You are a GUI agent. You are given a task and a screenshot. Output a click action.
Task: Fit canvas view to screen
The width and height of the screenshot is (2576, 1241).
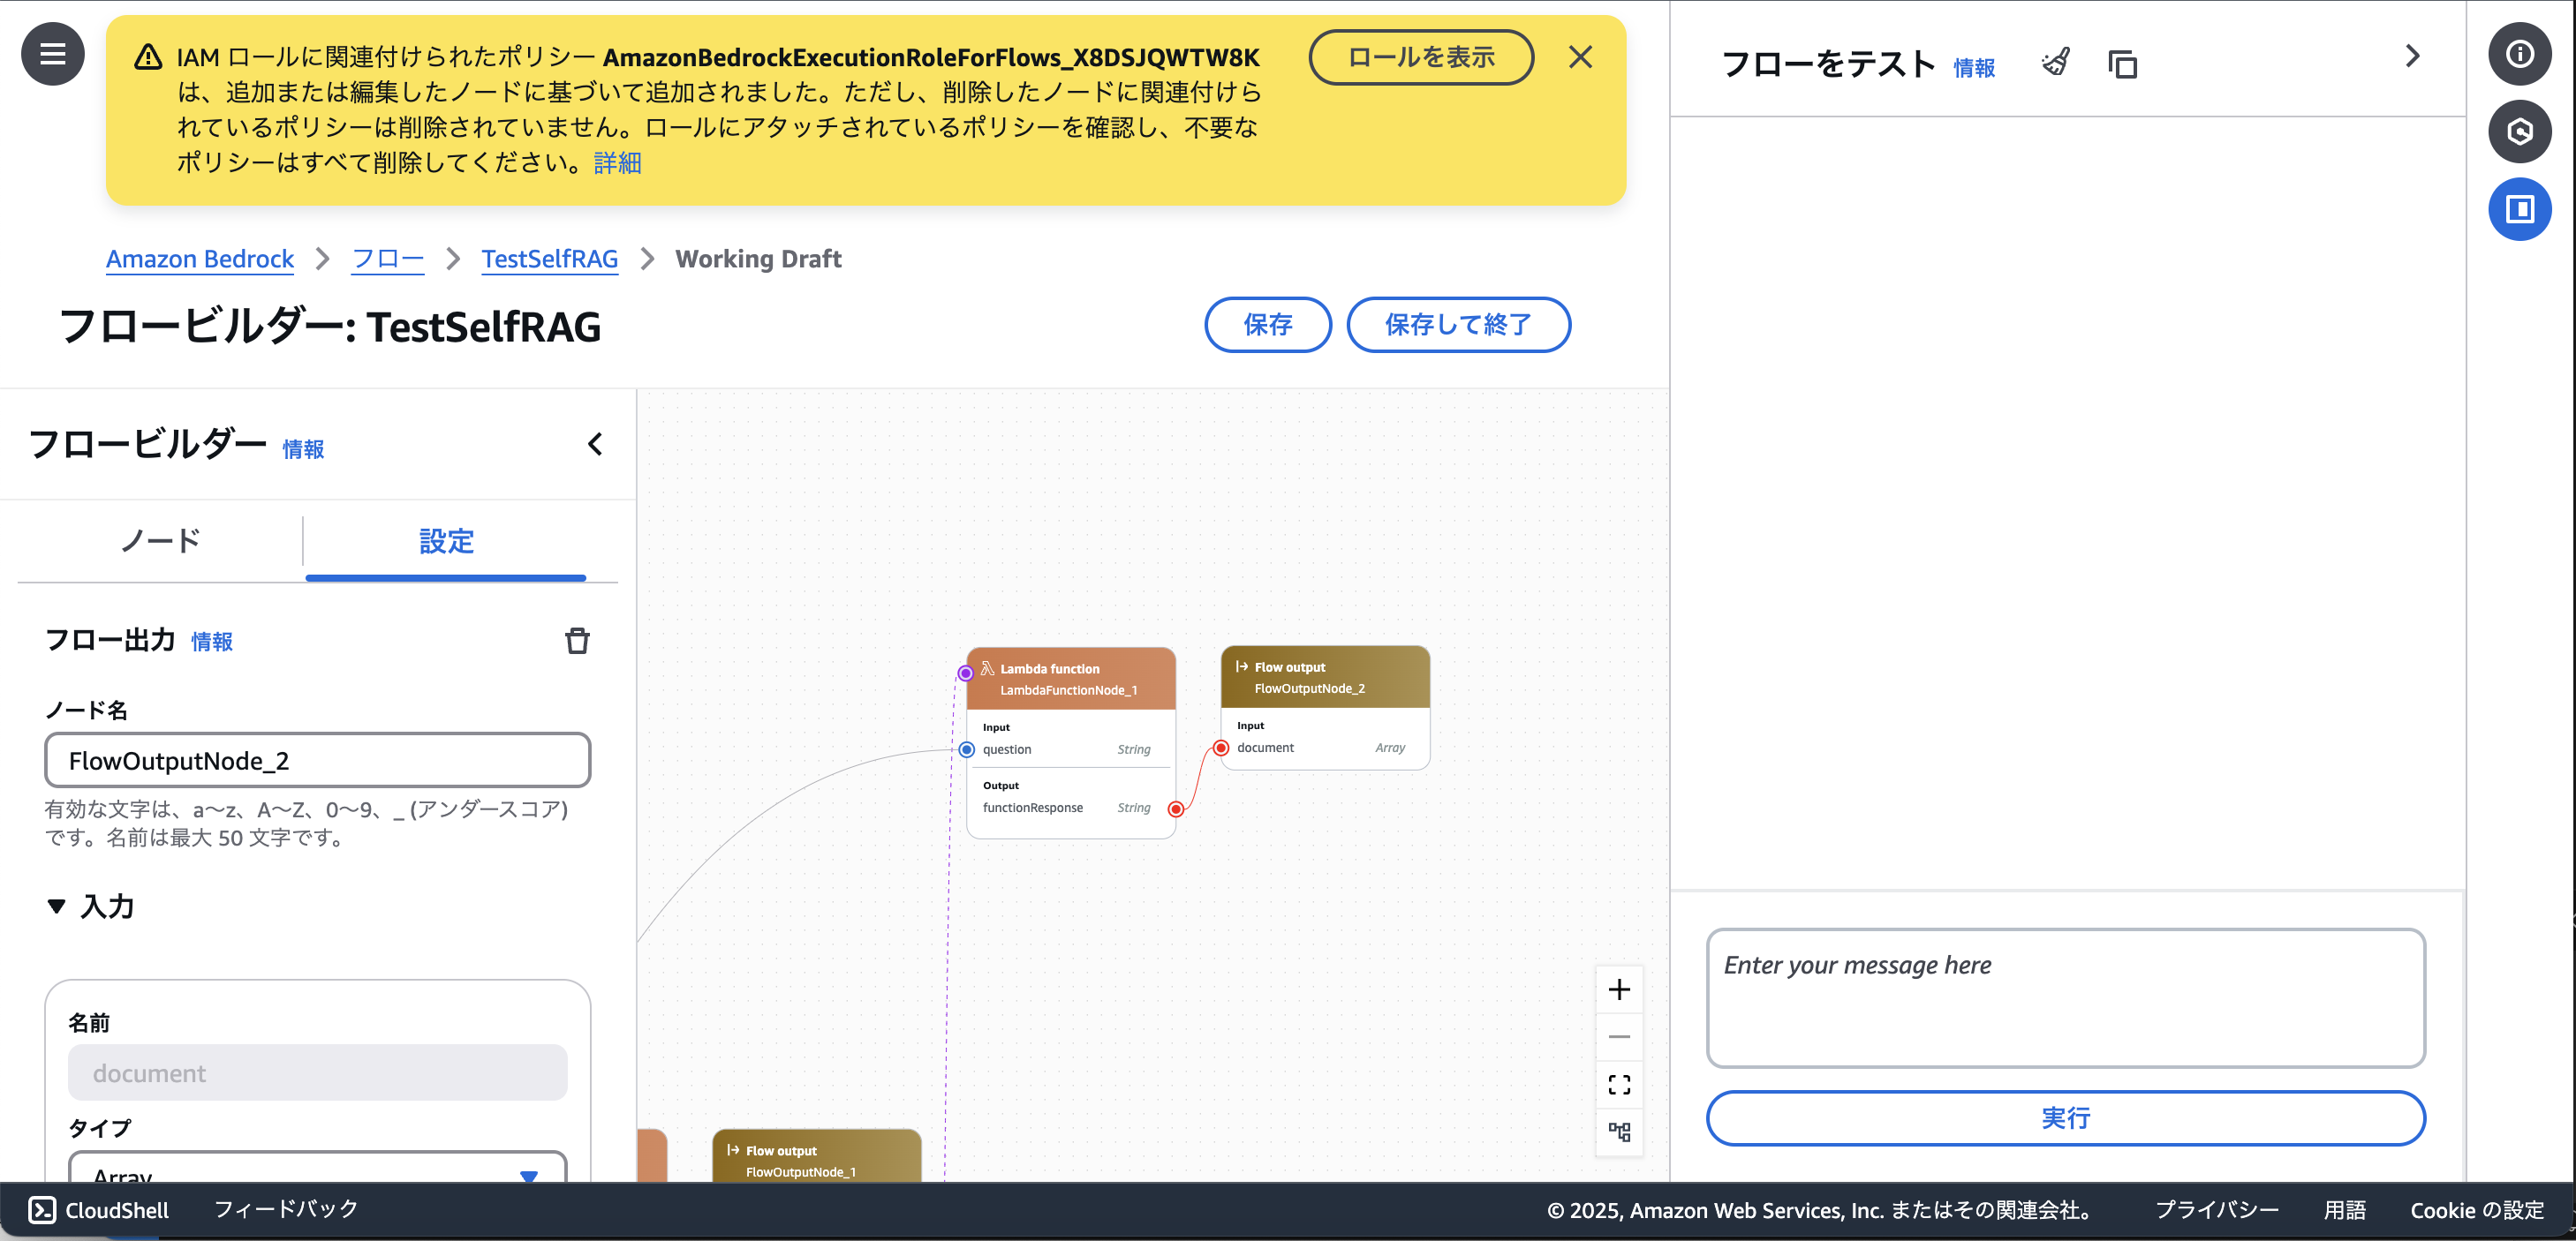(1619, 1084)
